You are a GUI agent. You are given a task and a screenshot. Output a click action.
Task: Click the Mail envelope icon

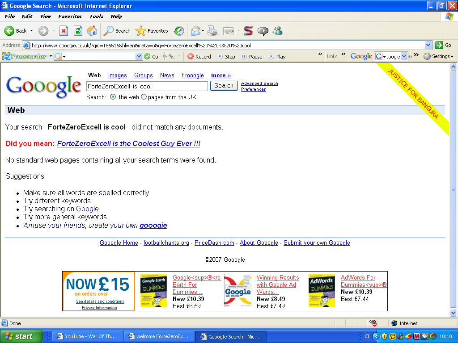(196, 31)
